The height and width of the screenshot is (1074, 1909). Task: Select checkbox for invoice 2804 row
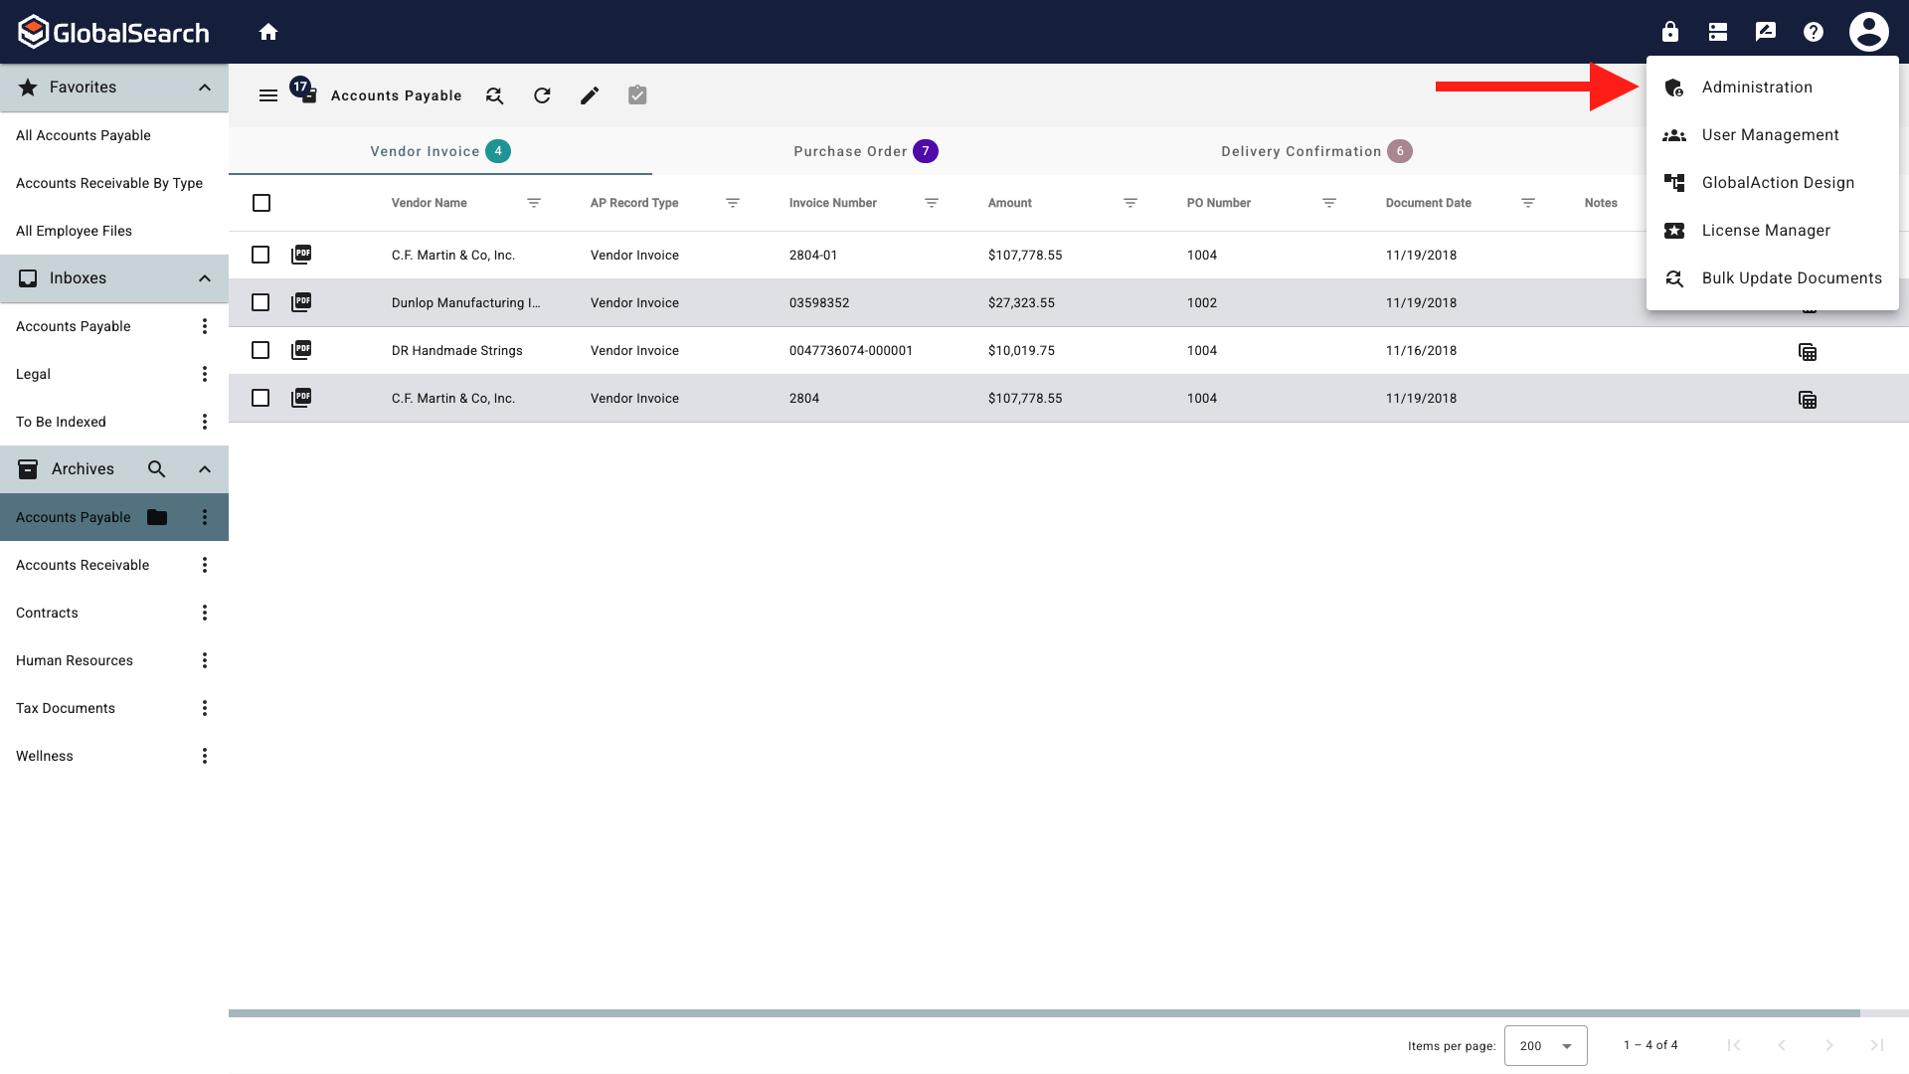tap(260, 398)
